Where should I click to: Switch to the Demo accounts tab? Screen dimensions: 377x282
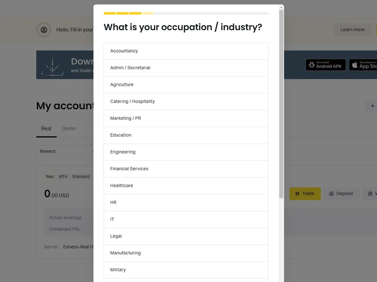tap(68, 128)
